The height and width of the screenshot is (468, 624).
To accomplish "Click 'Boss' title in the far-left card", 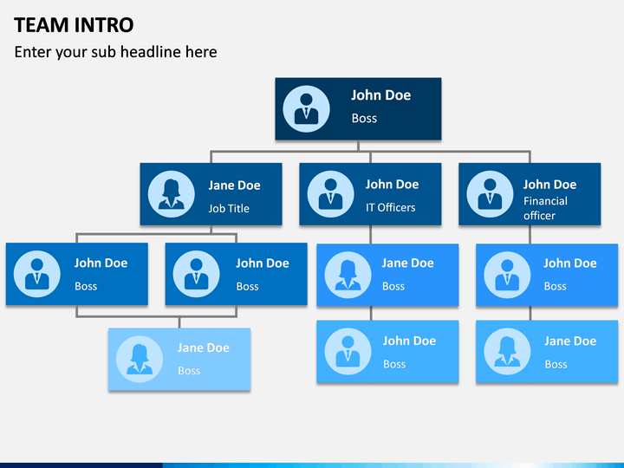I will [86, 286].
